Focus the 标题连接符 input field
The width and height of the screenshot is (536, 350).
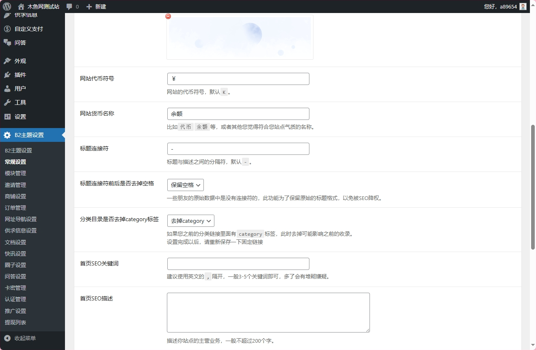pos(238,149)
